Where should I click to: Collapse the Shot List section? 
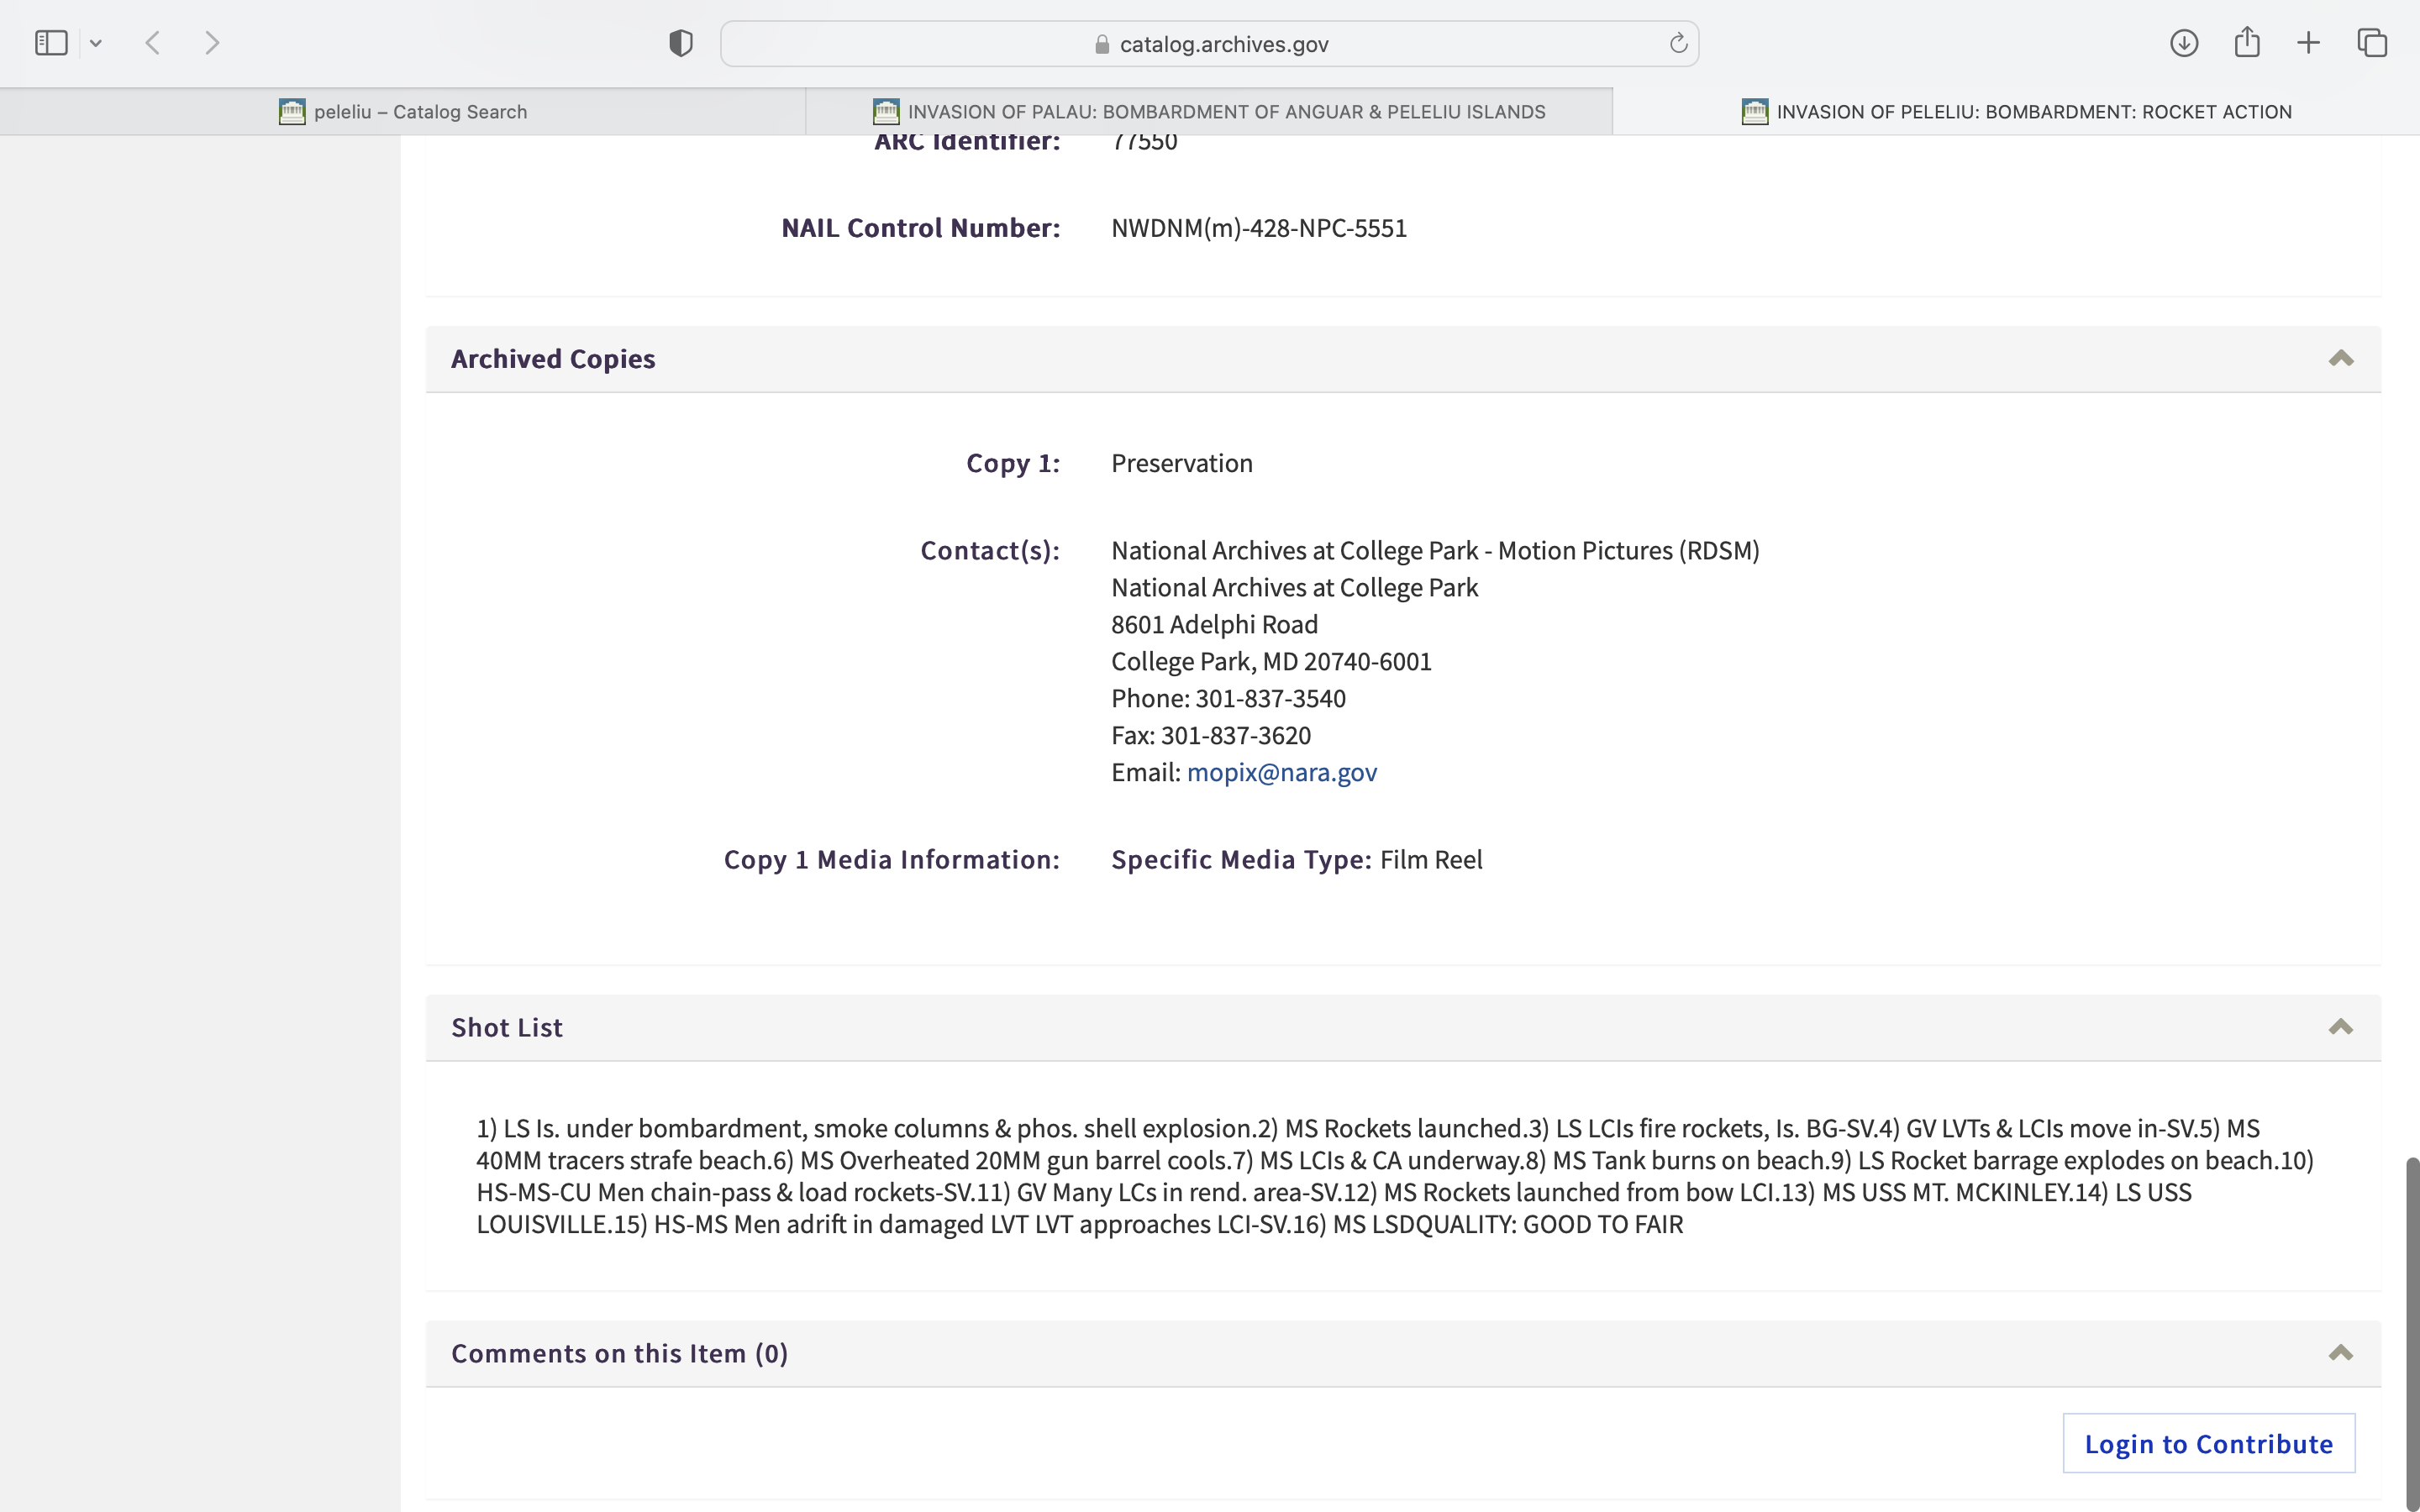[2340, 1027]
